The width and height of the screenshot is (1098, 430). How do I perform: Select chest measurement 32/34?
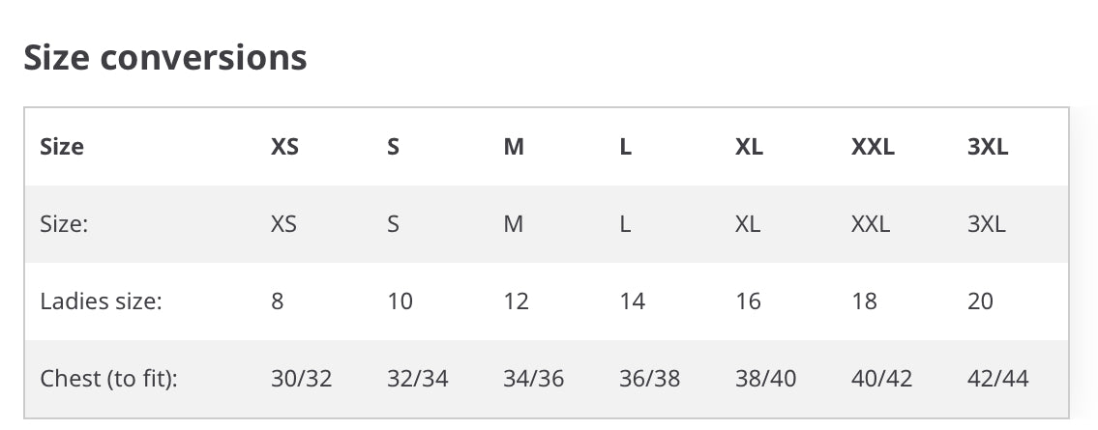point(417,378)
